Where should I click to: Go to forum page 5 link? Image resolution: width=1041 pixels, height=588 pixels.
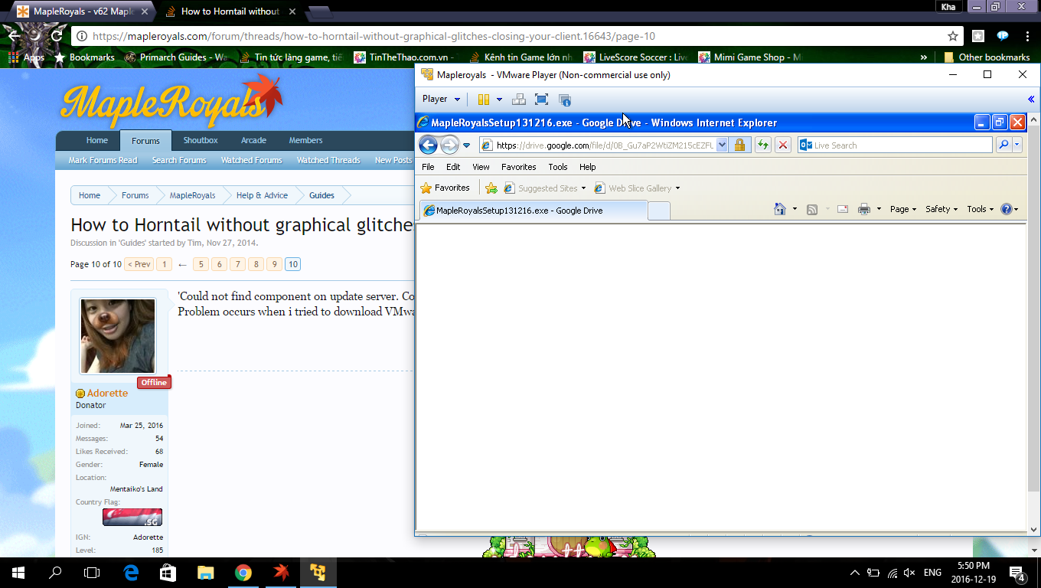[x=201, y=264]
